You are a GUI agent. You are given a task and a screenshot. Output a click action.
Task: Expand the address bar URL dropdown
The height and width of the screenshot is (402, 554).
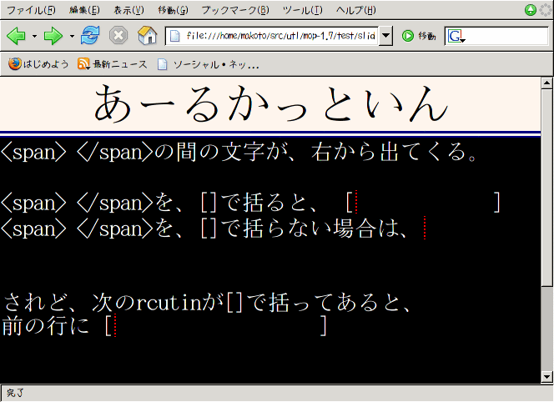click(x=385, y=36)
